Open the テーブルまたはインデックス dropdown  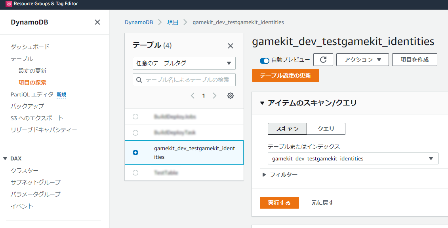click(x=353, y=158)
